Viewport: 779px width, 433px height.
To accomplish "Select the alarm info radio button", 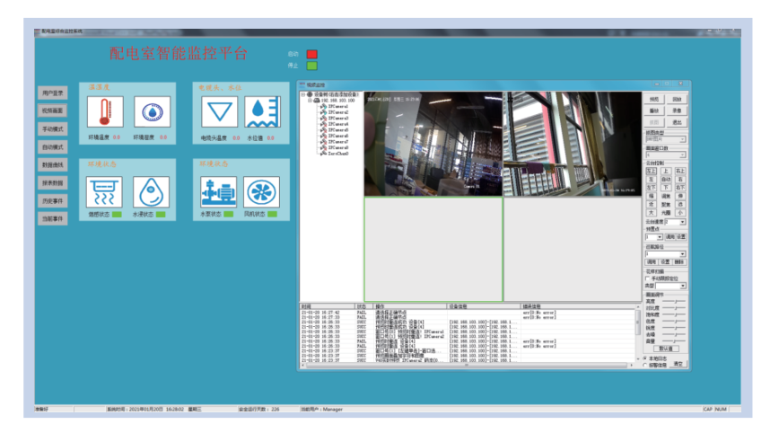I will pyautogui.click(x=645, y=365).
